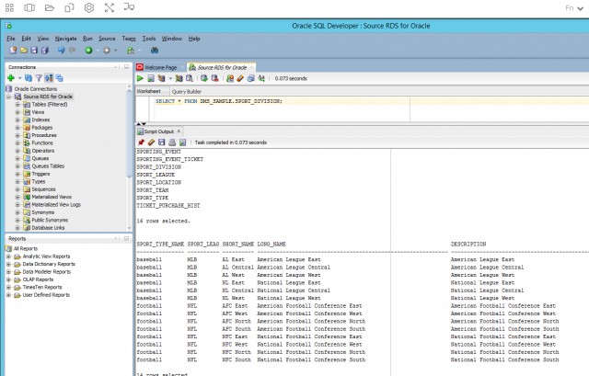Select the Database Links tree item
589x376 pixels.
(x=48, y=228)
